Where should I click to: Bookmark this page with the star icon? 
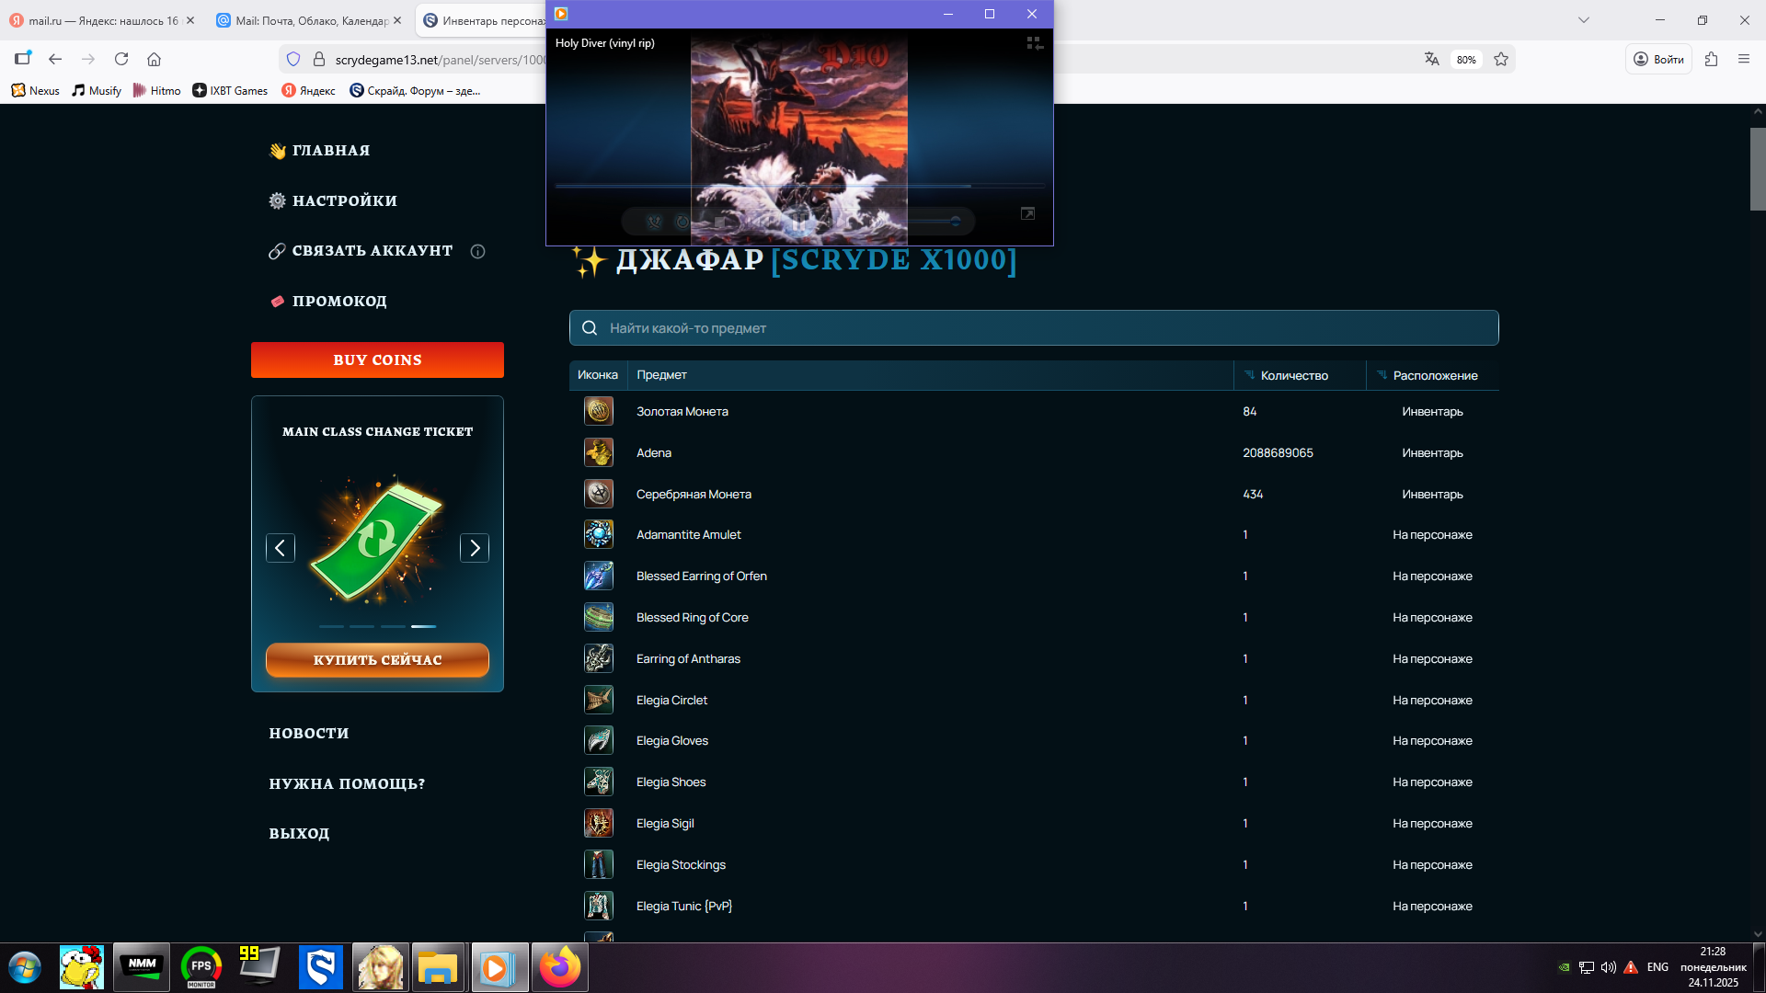(x=1501, y=59)
